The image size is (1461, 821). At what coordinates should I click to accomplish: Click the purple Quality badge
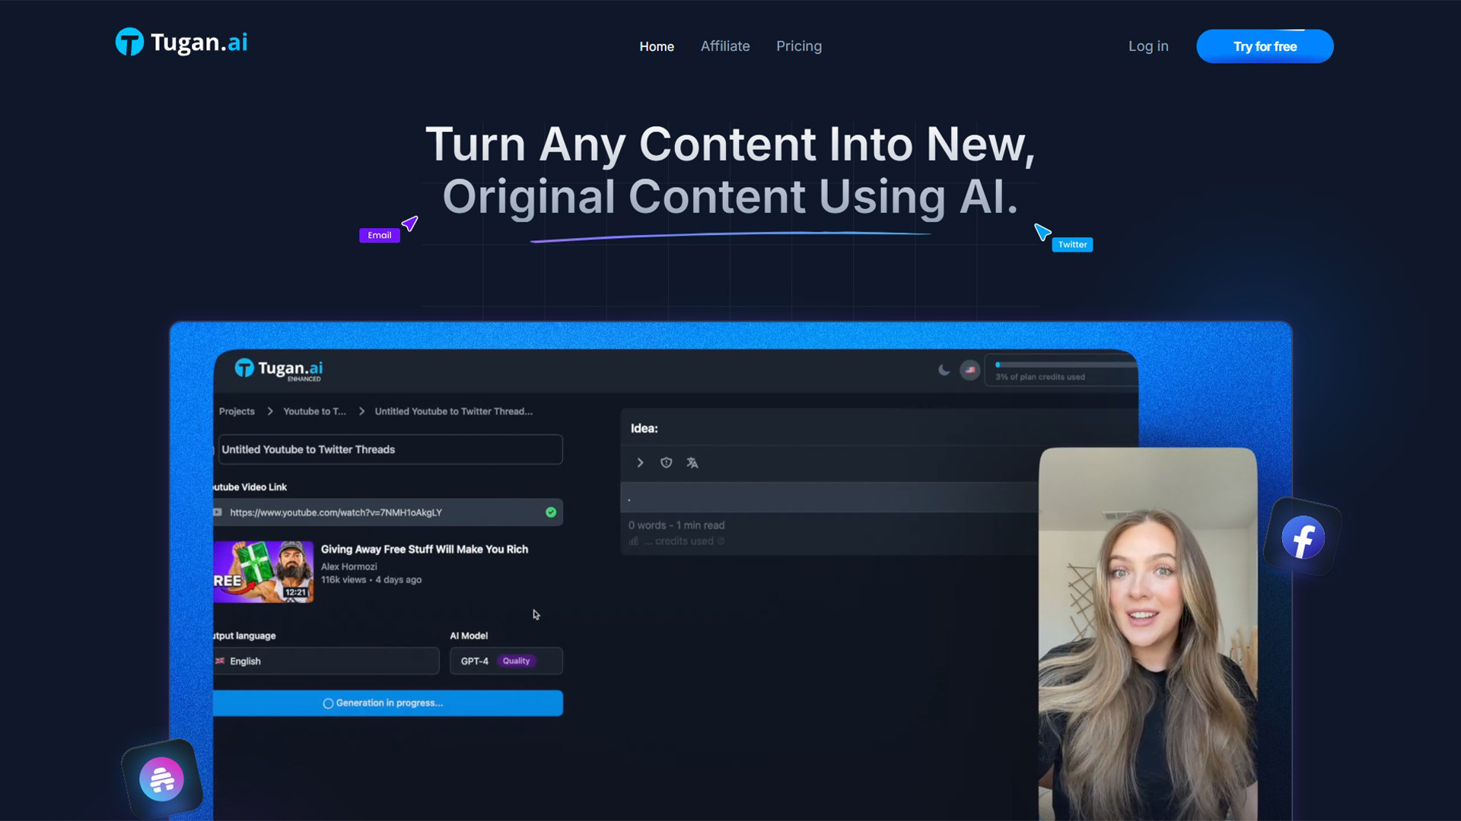point(517,661)
